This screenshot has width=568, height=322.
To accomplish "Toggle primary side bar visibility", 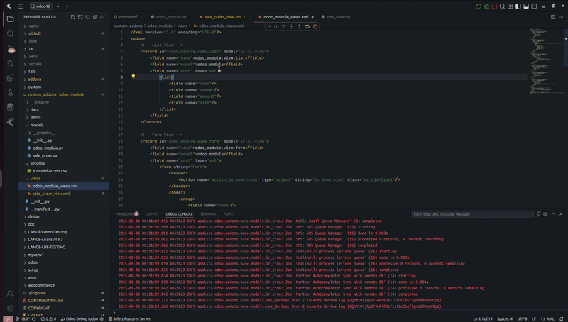I will pyautogui.click(x=518, y=6).
